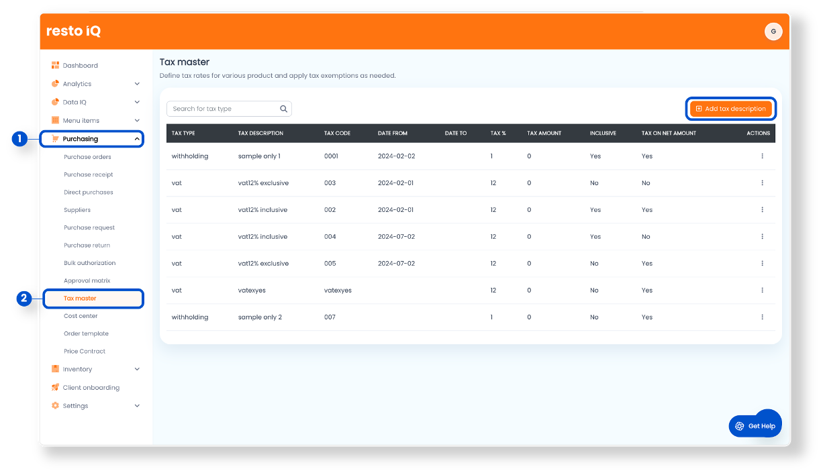Open Approval matrix page
Viewport: 823px width, 475px height.
[87, 280]
